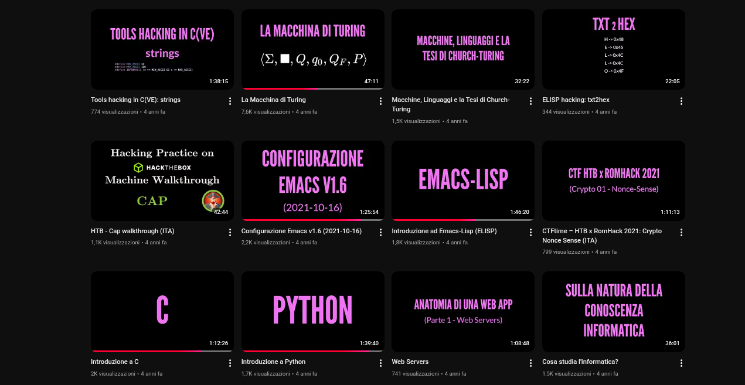Open title link Tools hacking in C(VE): strings

coord(135,100)
